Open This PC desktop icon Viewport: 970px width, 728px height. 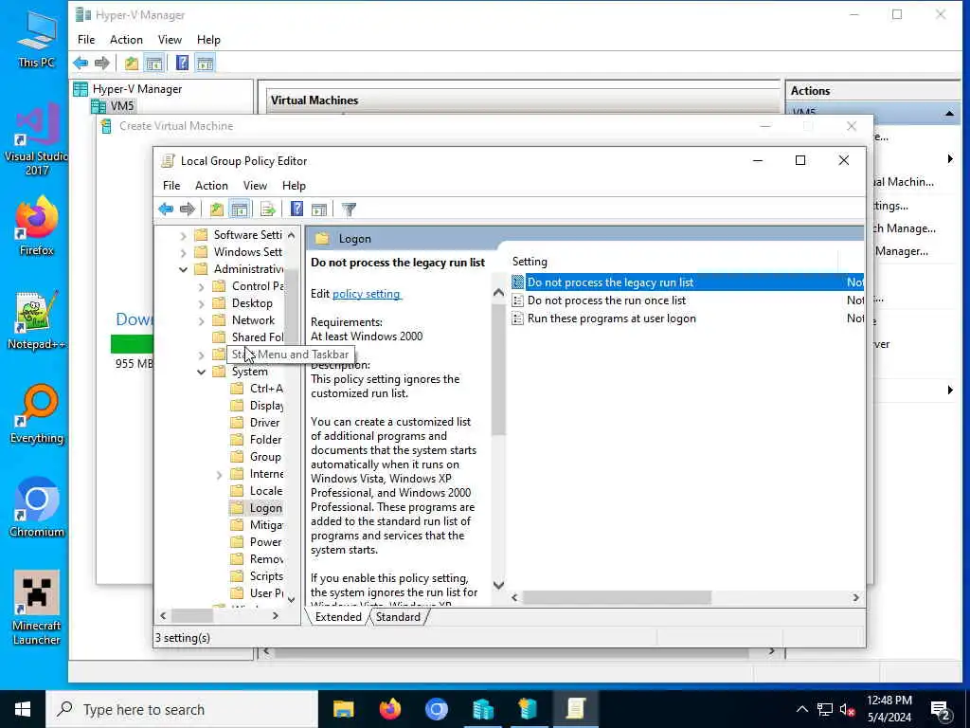coord(37,39)
